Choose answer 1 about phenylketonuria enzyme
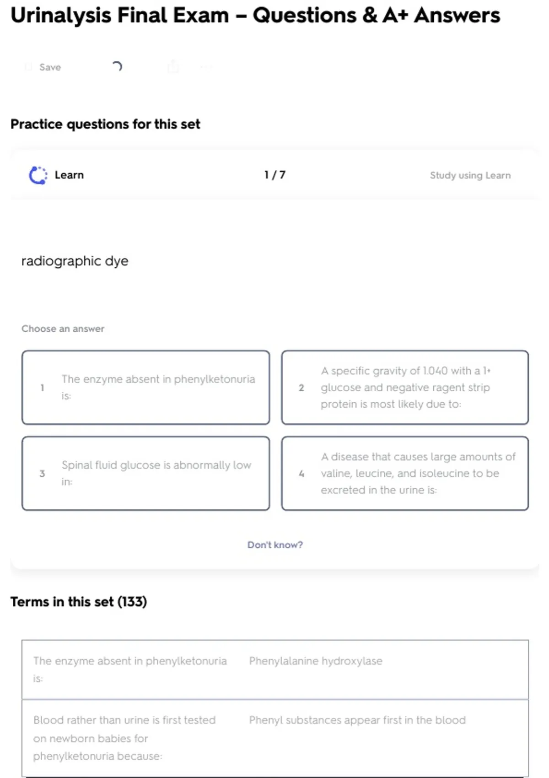549x778 pixels. click(x=145, y=388)
